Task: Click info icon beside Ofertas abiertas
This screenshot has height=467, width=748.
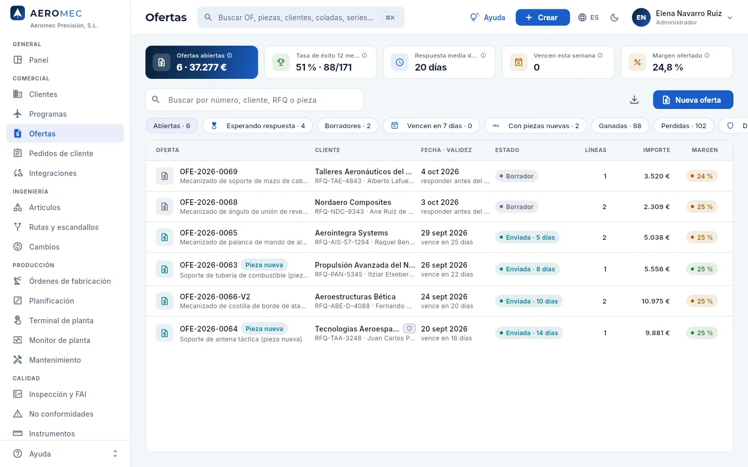Action: [x=230, y=56]
